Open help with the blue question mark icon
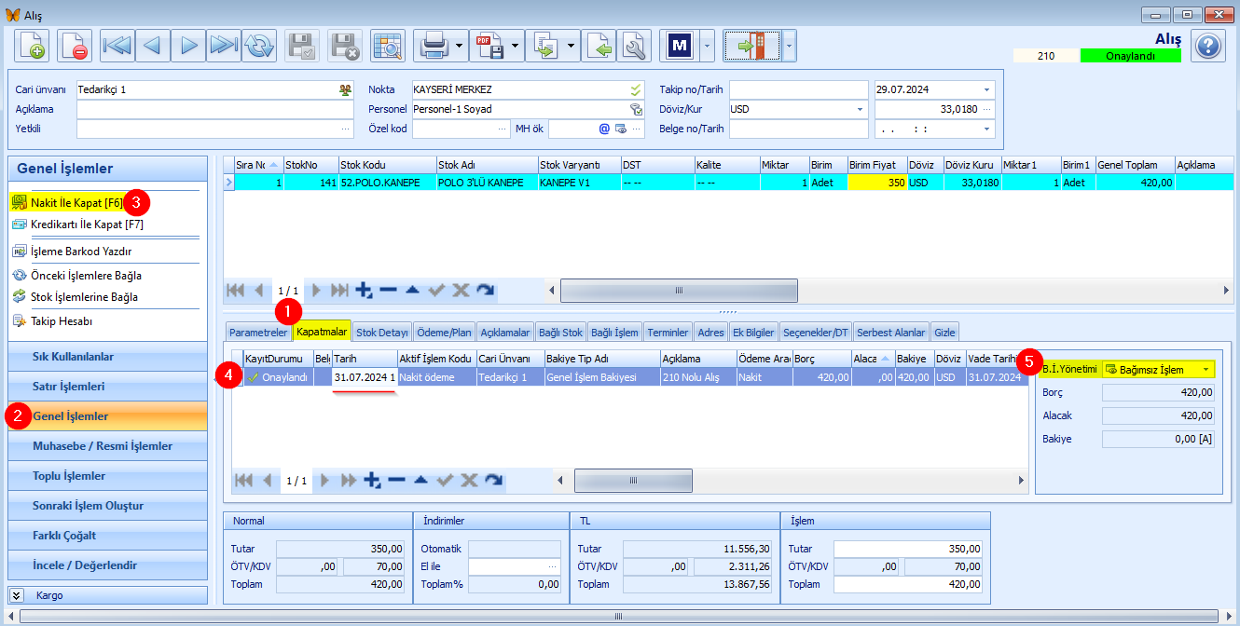The width and height of the screenshot is (1240, 626). click(1207, 45)
